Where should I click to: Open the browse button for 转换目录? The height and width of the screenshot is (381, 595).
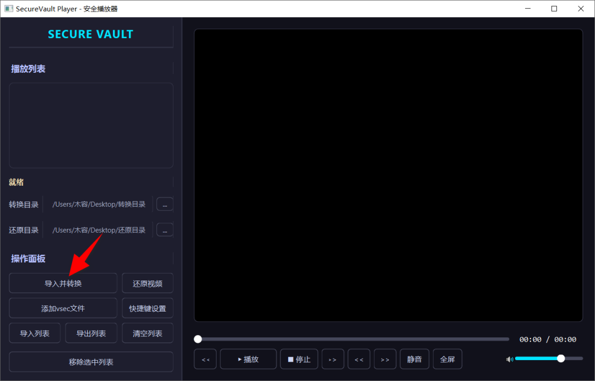(165, 205)
